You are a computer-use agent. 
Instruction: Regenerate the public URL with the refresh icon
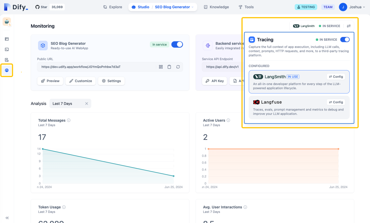pyautogui.click(x=178, y=67)
